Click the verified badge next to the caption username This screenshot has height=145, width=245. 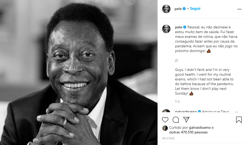coord(185,27)
